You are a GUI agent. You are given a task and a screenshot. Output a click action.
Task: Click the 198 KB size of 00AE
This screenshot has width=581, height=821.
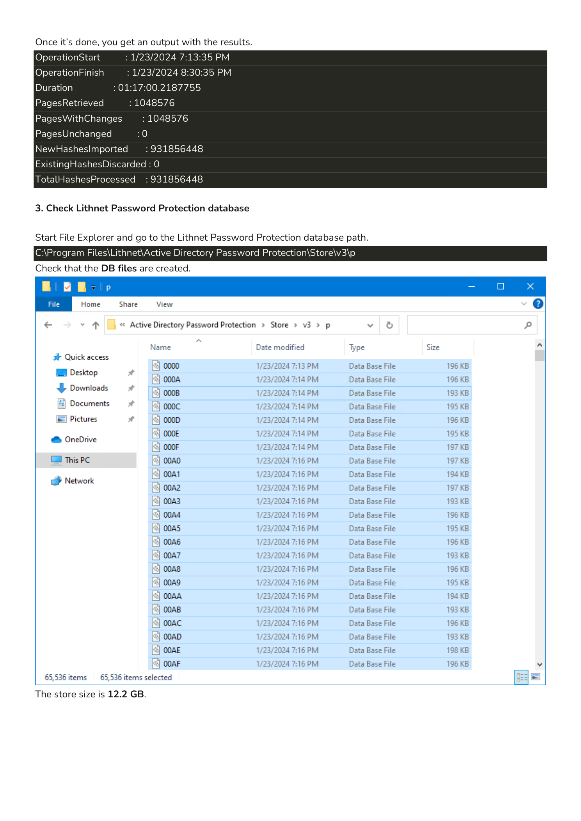(x=458, y=650)
